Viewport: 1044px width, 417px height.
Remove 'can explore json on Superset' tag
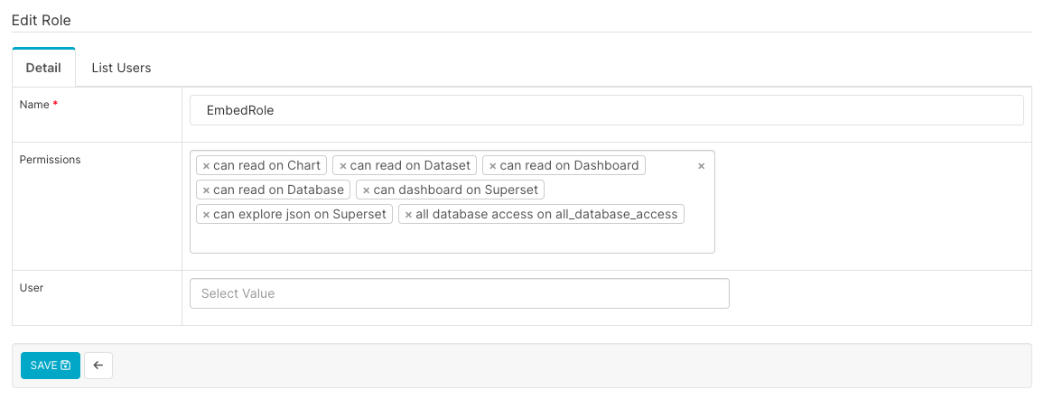click(206, 215)
